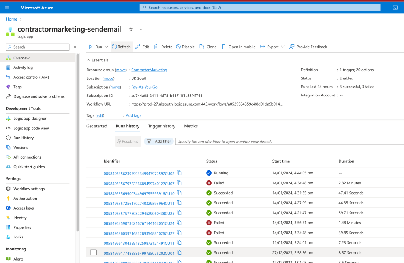Select the Runs history tab

pos(128,126)
